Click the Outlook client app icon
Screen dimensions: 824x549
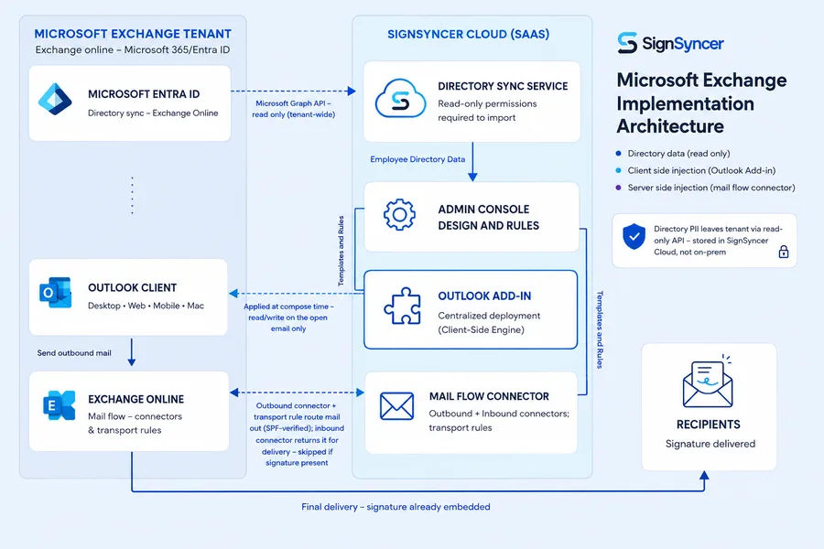coord(55,292)
